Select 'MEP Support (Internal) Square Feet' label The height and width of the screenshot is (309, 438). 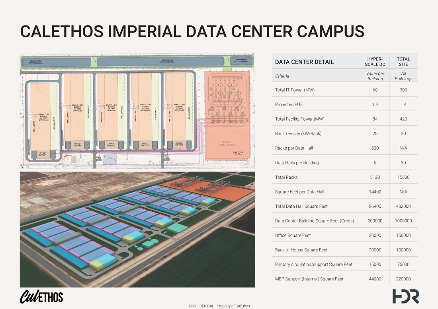(x=309, y=279)
